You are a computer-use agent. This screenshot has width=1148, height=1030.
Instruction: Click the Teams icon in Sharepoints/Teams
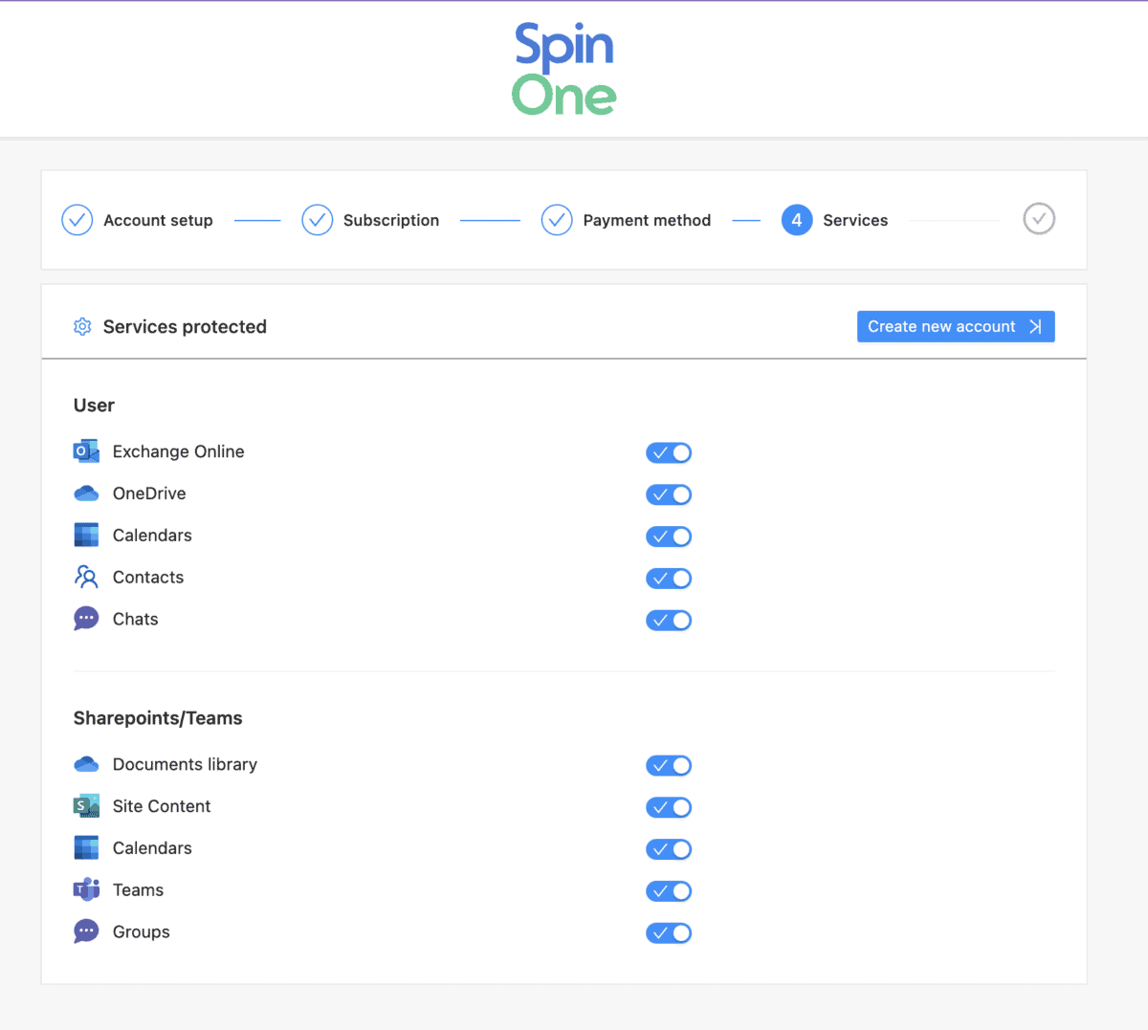click(x=86, y=889)
